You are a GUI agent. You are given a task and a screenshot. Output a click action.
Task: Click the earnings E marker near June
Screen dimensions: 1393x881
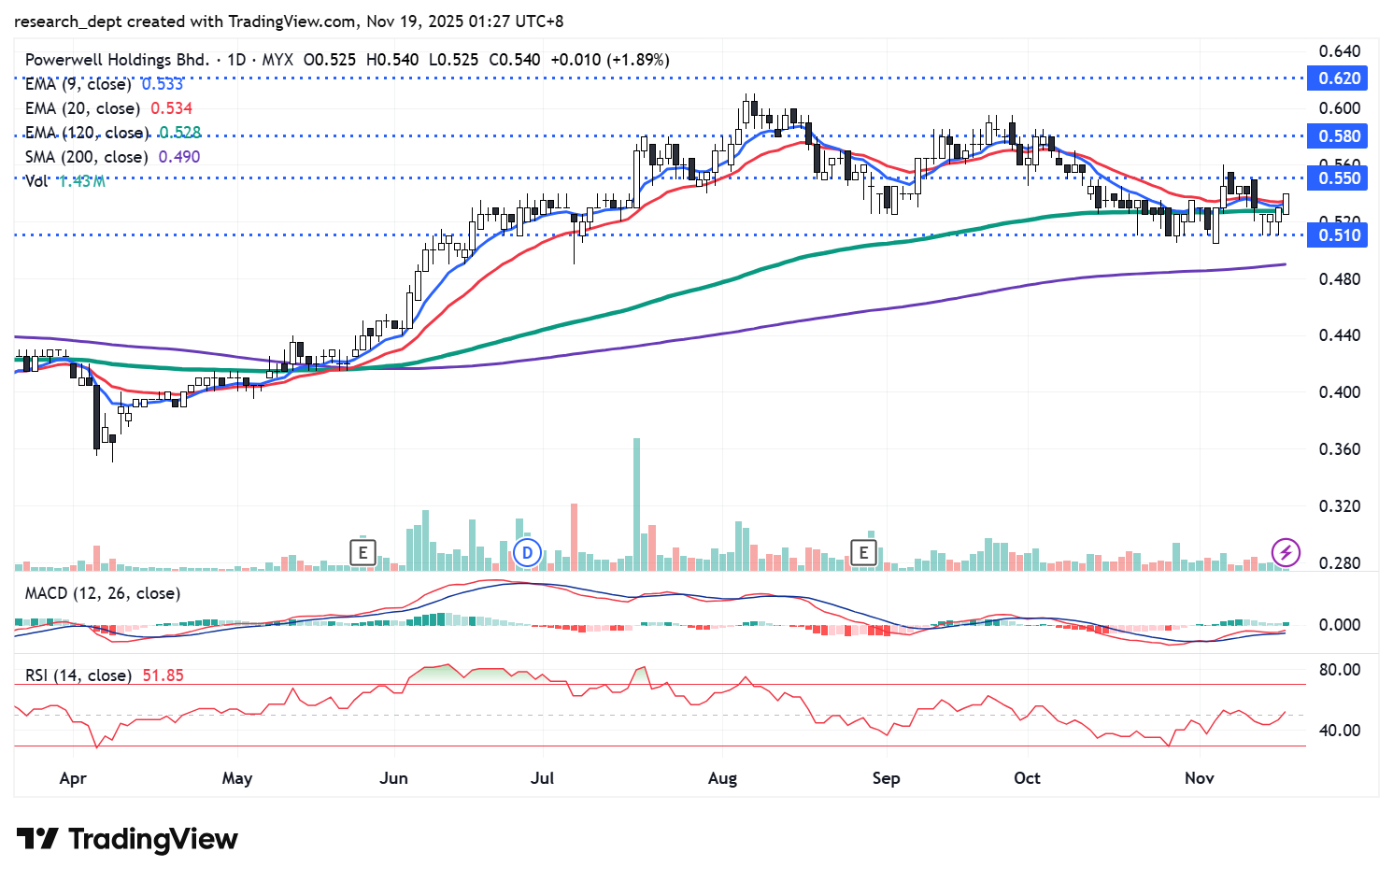point(362,553)
